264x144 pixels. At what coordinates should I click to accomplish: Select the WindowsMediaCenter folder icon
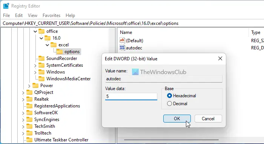tap(41, 78)
